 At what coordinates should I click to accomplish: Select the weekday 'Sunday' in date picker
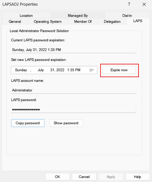click(21, 70)
